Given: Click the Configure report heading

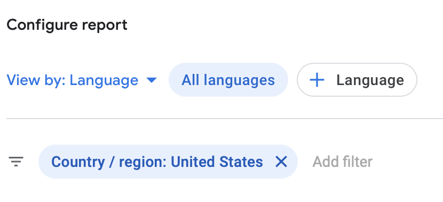Looking at the screenshot, I should click(x=67, y=26).
